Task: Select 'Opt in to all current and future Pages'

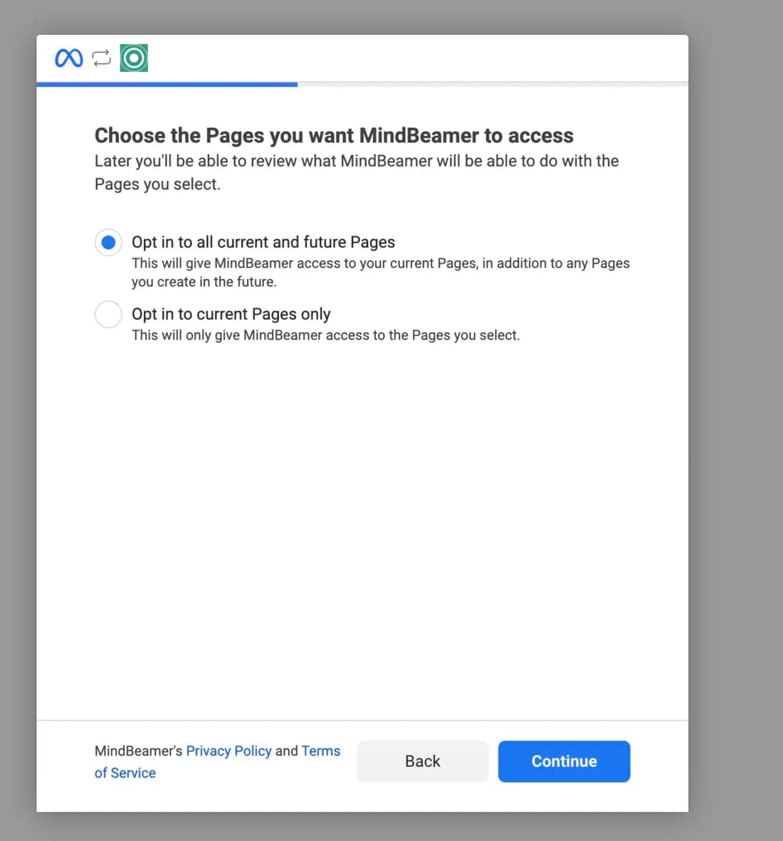Action: coord(108,242)
